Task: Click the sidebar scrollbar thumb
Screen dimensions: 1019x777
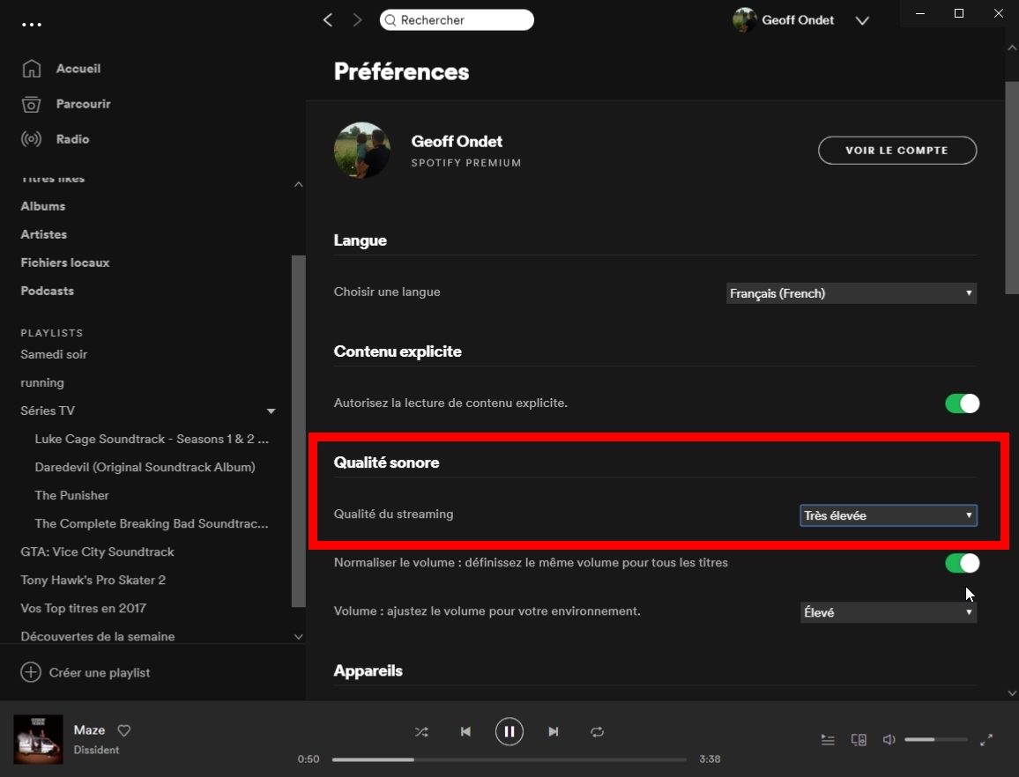Action: 298,431
